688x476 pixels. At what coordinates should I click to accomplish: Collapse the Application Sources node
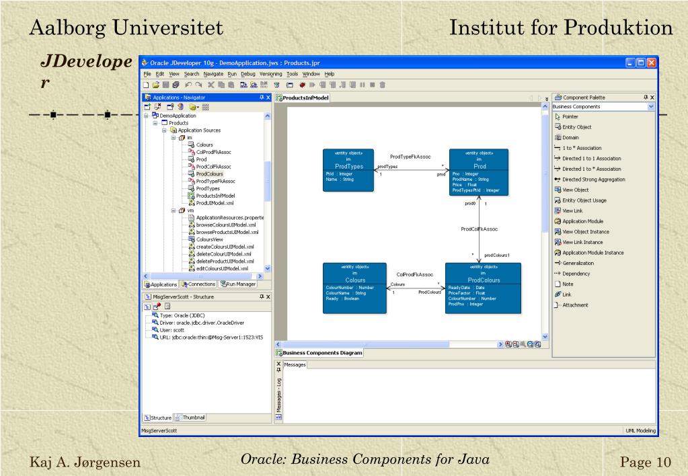pyautogui.click(x=165, y=130)
